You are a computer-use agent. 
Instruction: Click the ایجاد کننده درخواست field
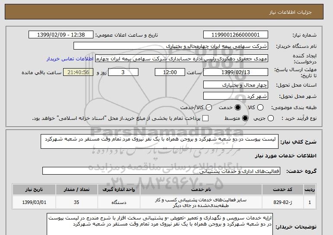click(x=182, y=59)
